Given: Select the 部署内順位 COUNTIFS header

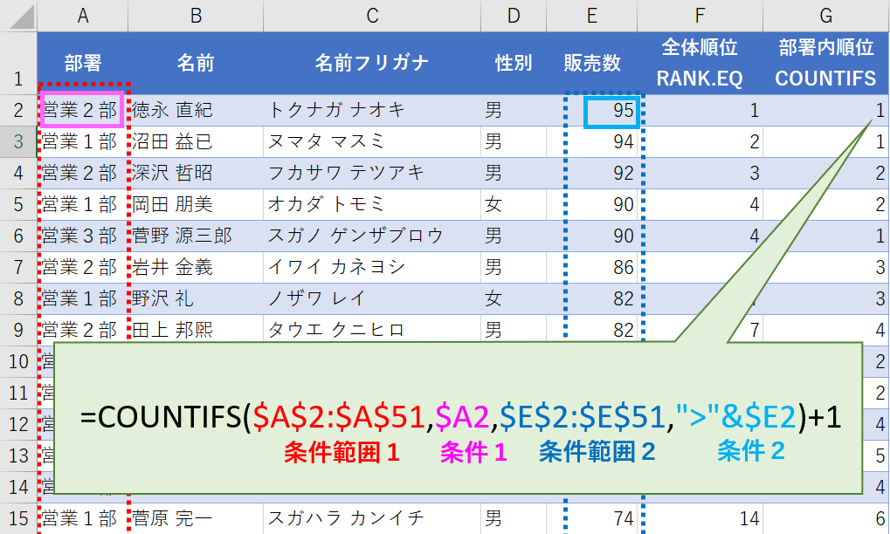Looking at the screenshot, I should point(824,62).
